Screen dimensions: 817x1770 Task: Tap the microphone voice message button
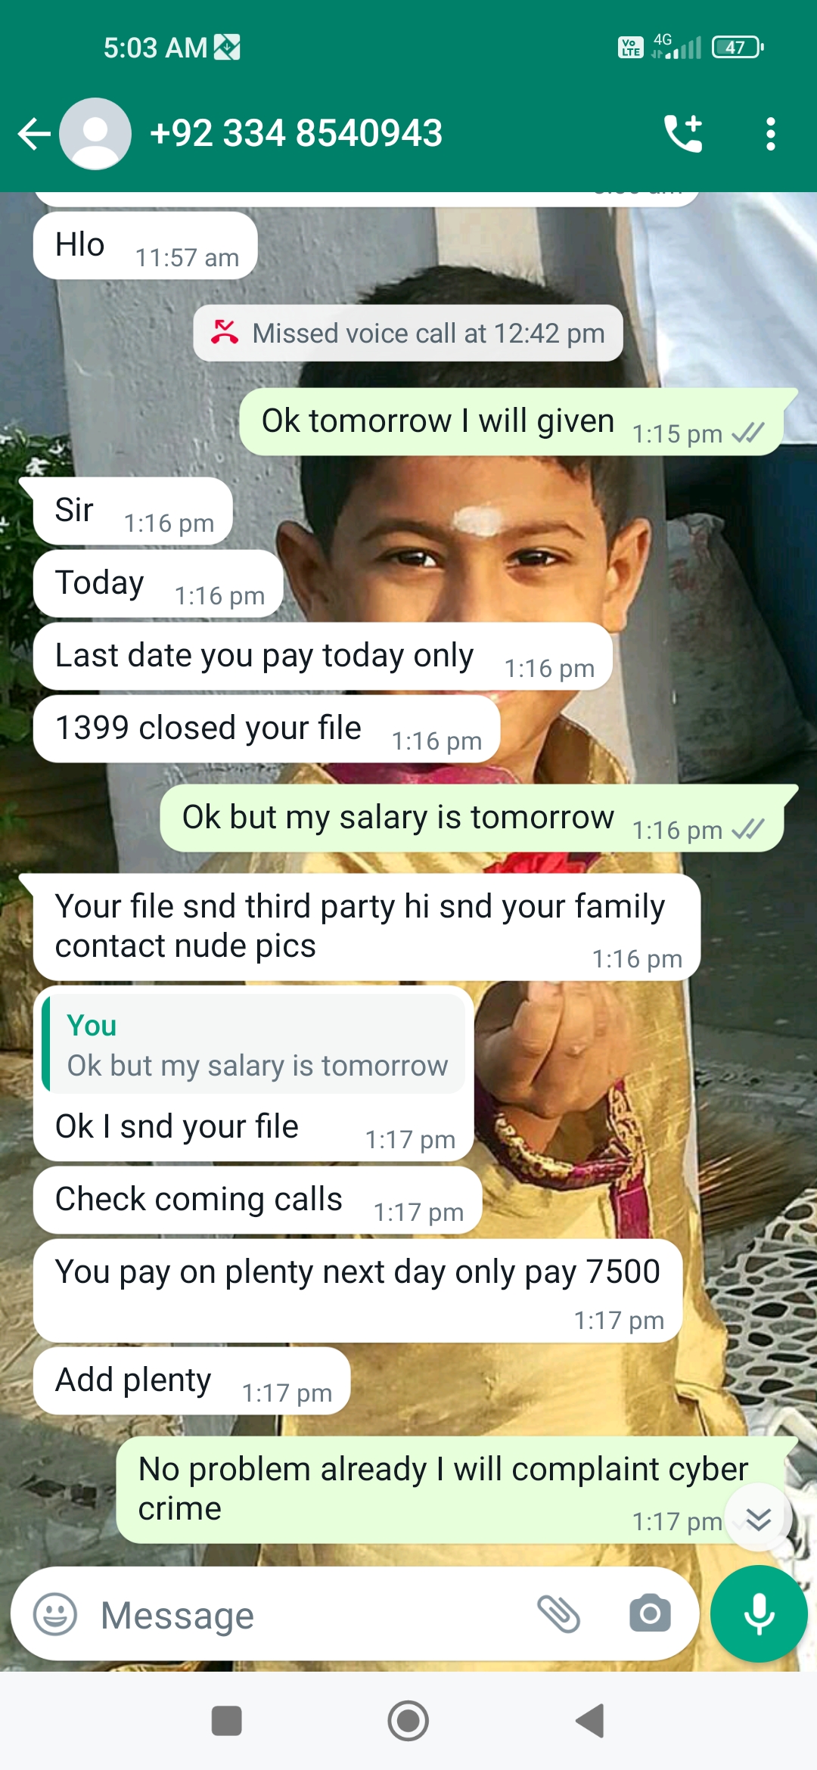[x=759, y=1614]
